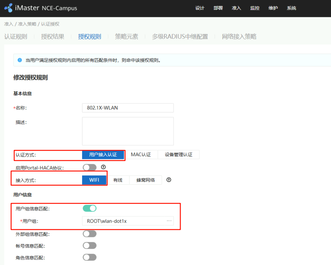Switch to the 授权结果 tab

click(x=53, y=37)
